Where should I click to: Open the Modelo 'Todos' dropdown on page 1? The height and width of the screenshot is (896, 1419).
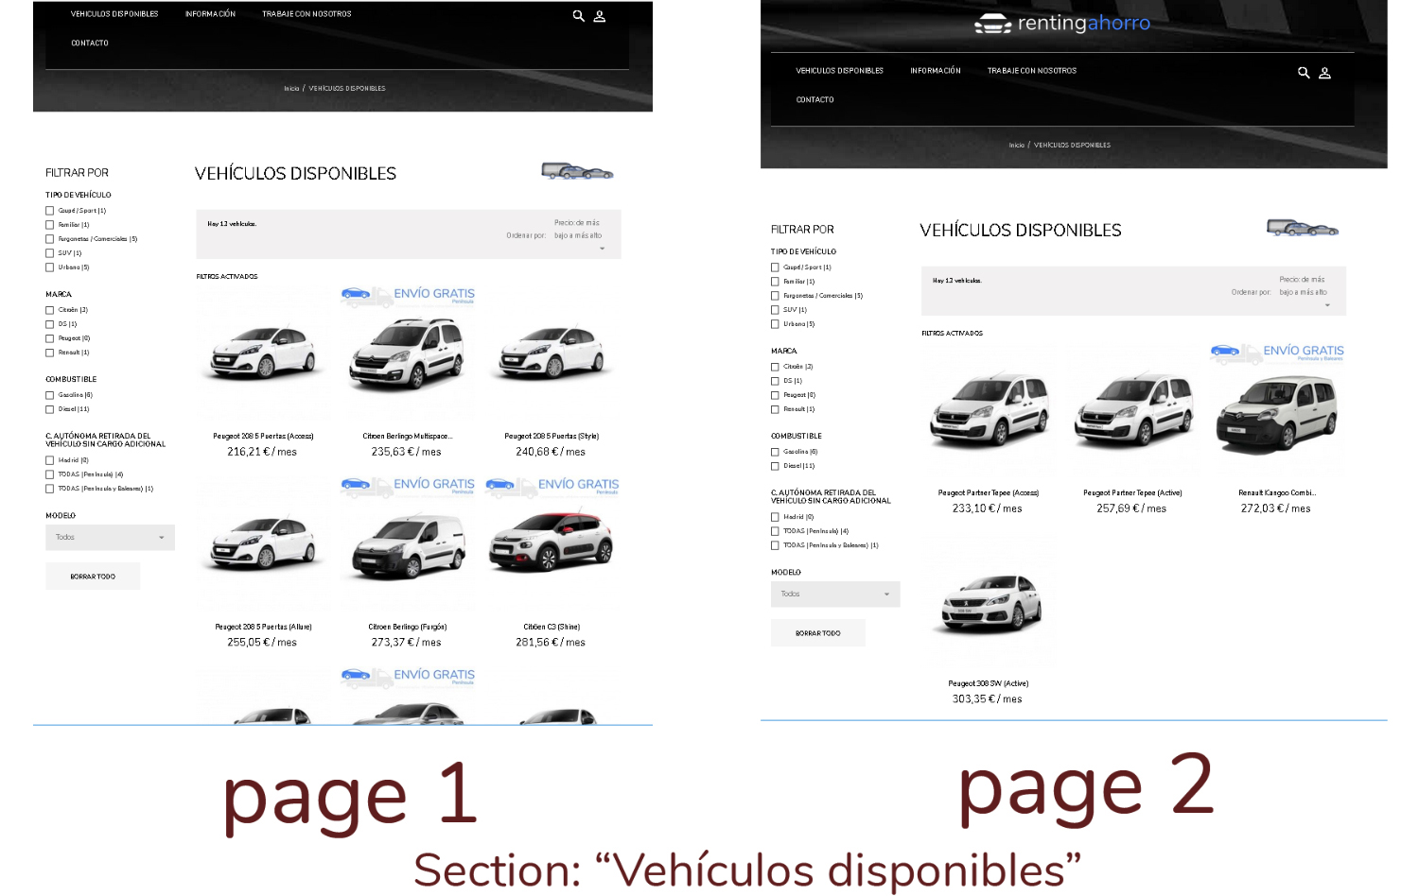110,538
